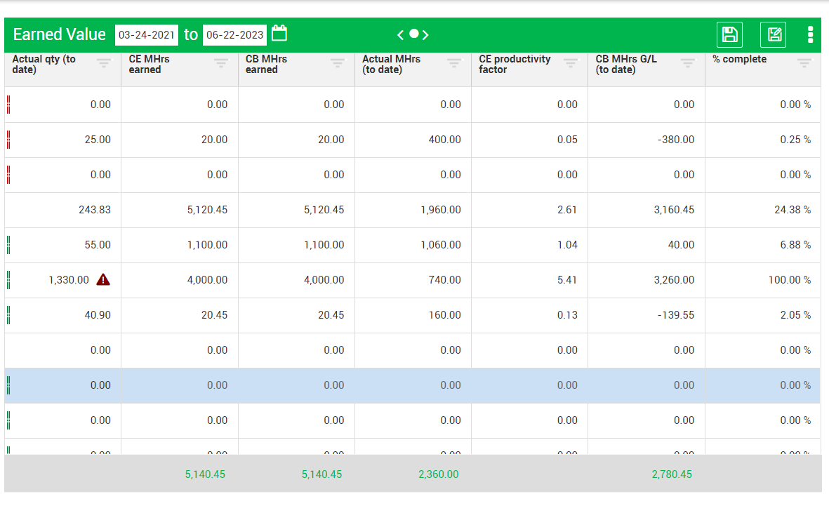This screenshot has height=506, width=829.
Task: Click the red warning triangle beside 1,330.00
Action: [x=103, y=280]
